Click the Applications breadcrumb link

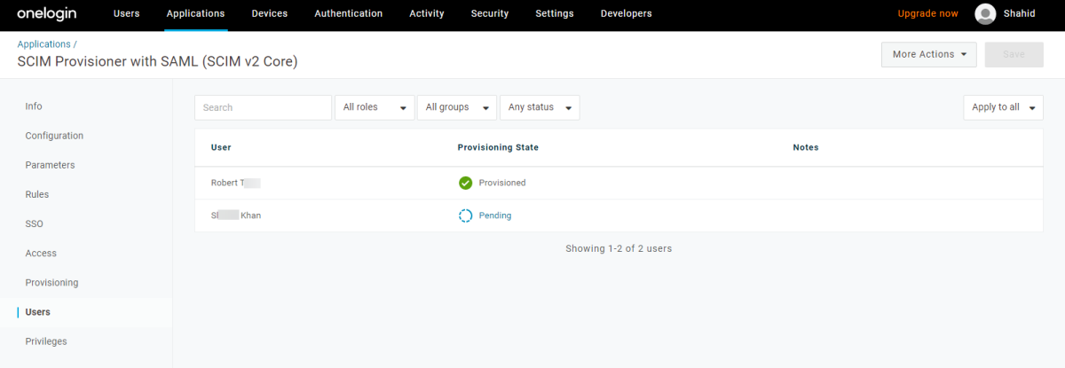[x=43, y=44]
